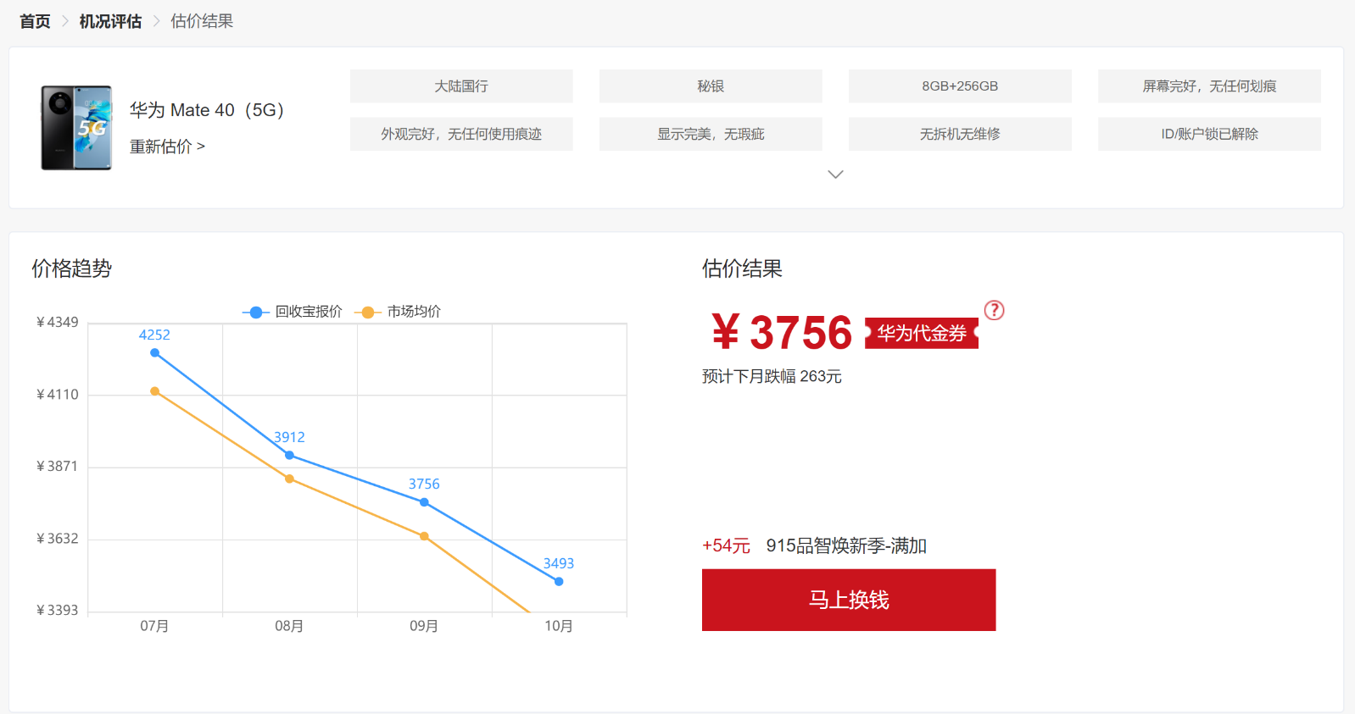
Task: Select the 8GB+256GB storage tag
Action: point(960,86)
